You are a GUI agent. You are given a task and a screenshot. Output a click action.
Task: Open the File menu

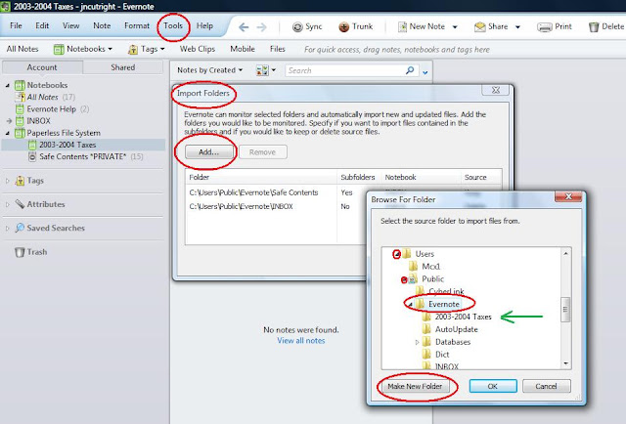(16, 25)
